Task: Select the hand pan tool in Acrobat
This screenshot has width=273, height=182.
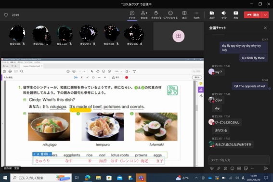Action: coord(98,71)
